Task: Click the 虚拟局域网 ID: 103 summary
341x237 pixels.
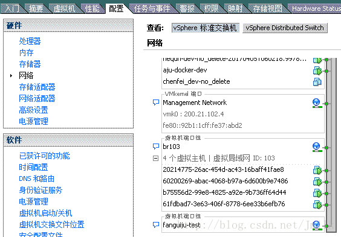Action: coord(244,158)
